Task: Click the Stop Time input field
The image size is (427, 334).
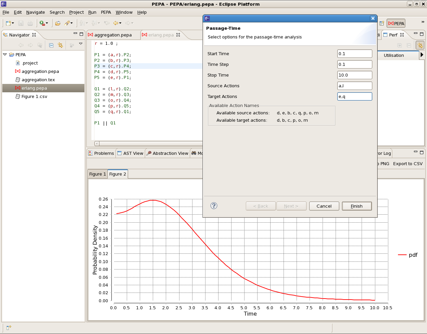Action: 355,75
